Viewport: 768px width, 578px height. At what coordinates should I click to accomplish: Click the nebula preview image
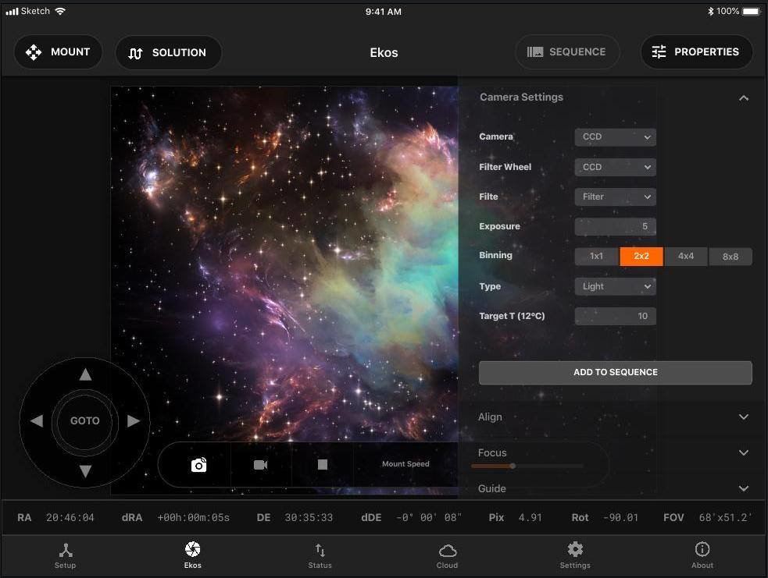pyautogui.click(x=284, y=264)
